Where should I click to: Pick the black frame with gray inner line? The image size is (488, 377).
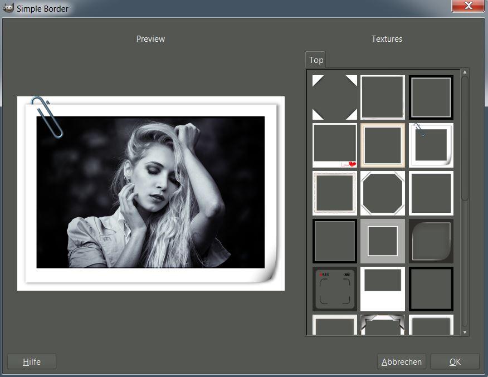point(431,97)
